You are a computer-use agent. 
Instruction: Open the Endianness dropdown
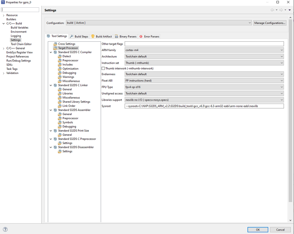point(204,74)
